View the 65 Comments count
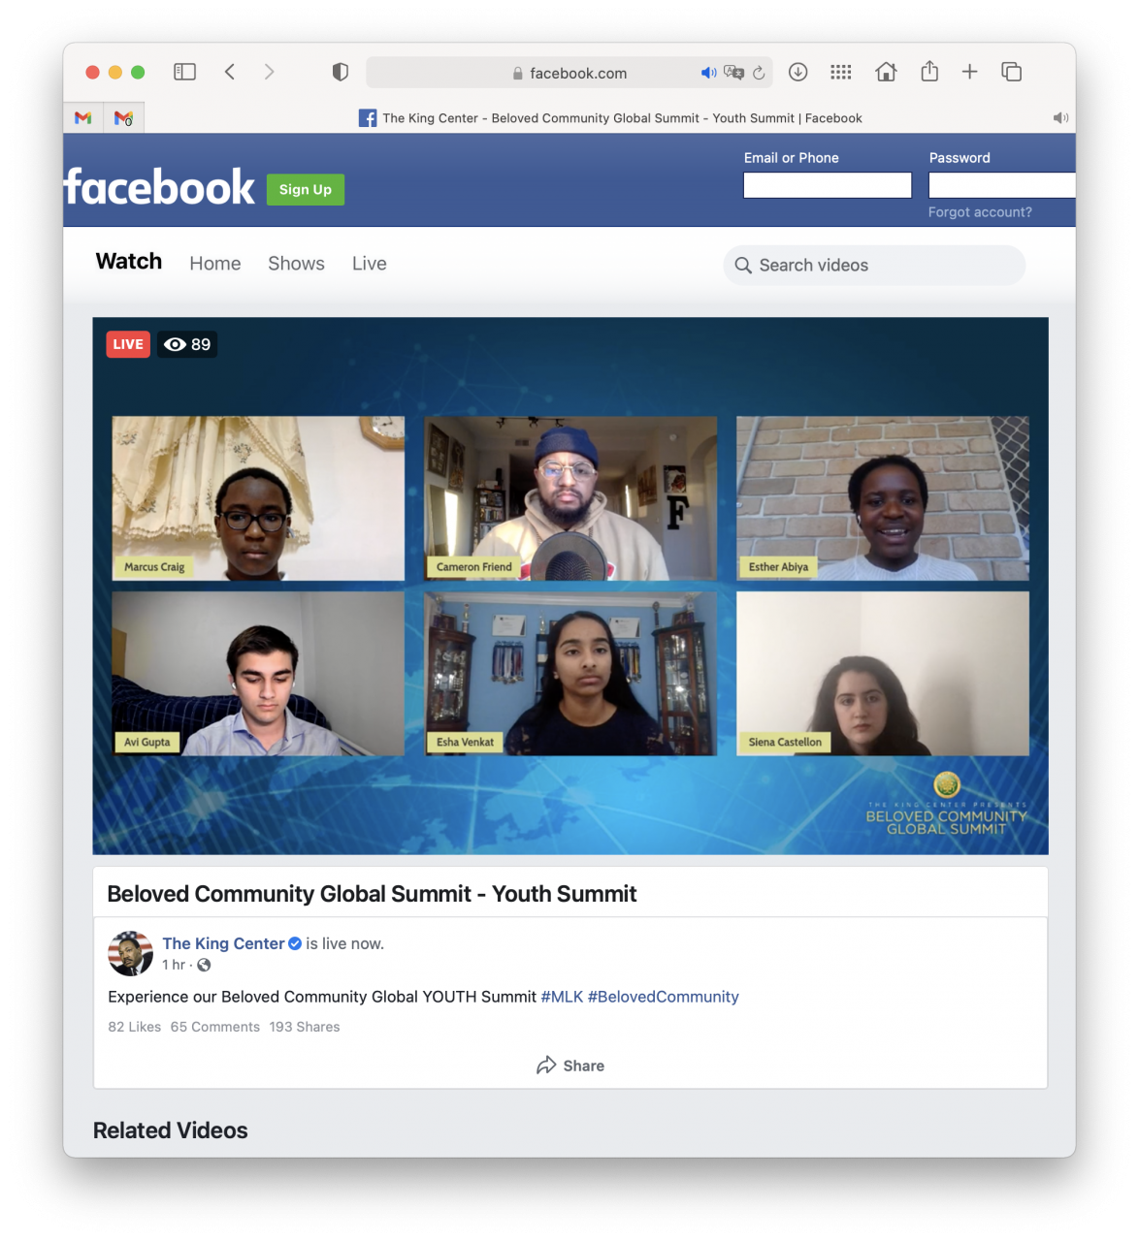 215,1027
